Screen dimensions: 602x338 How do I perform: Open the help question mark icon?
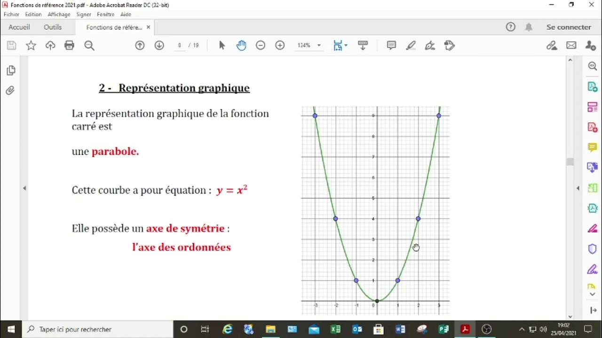pyautogui.click(x=511, y=27)
